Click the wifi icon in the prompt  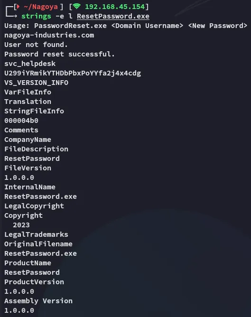[76, 6]
